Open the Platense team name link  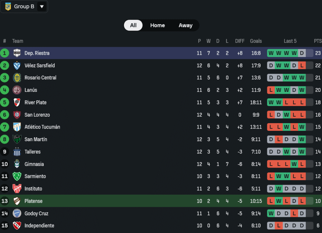click(x=33, y=201)
